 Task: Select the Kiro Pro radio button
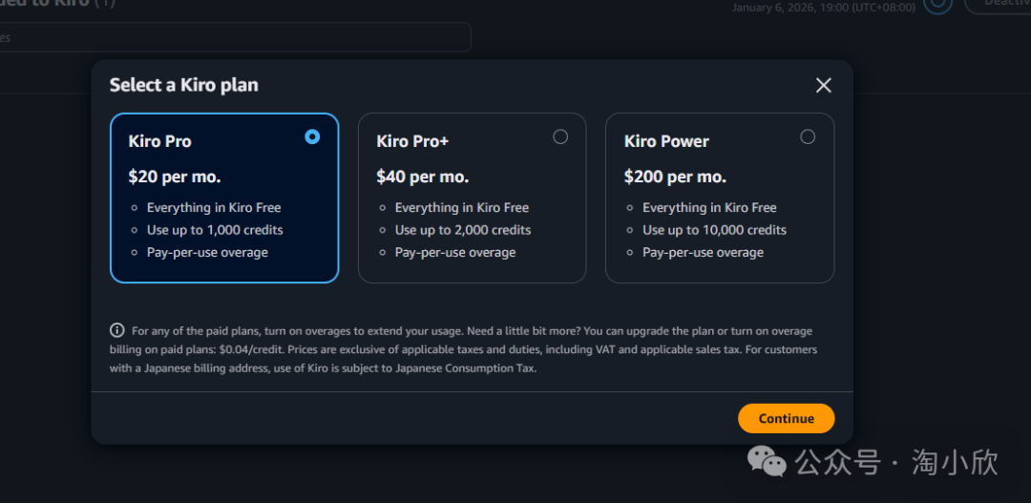coord(312,136)
